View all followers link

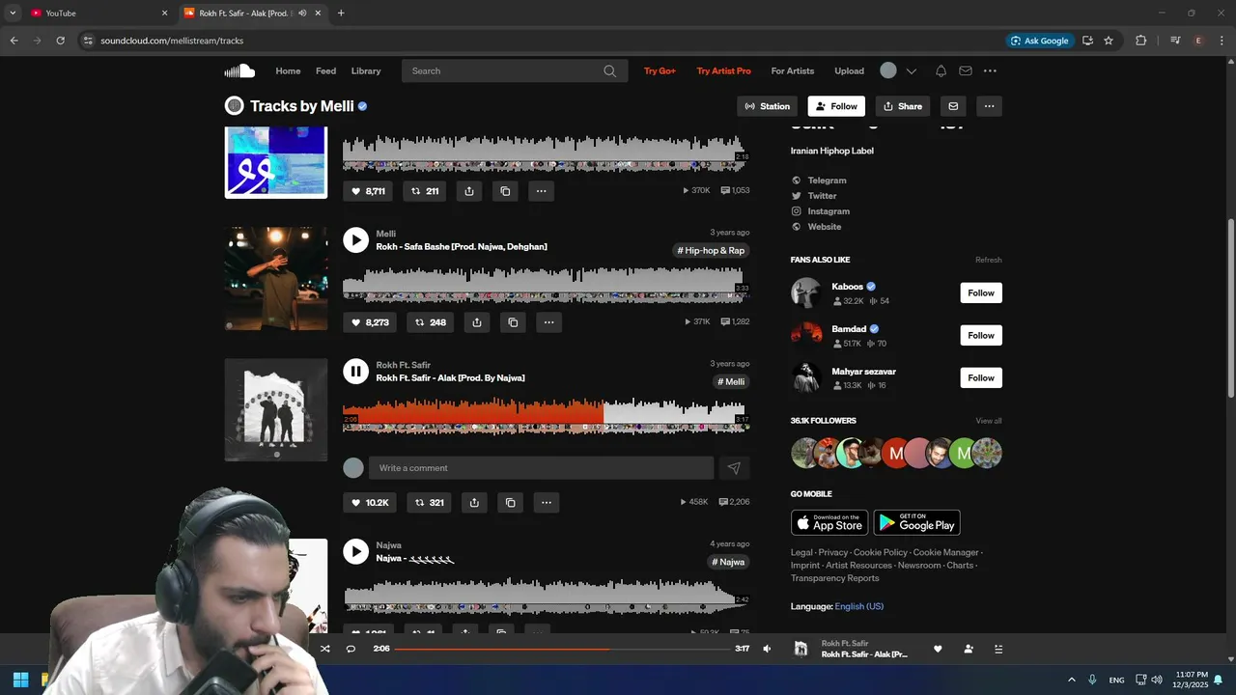989,421
